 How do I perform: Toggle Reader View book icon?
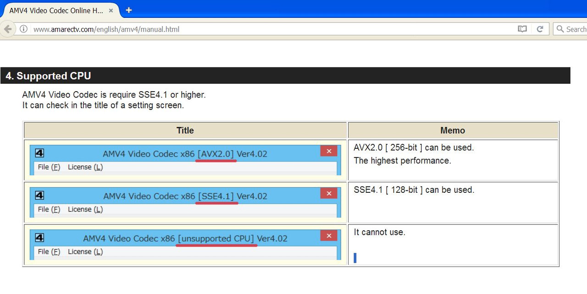pos(522,29)
